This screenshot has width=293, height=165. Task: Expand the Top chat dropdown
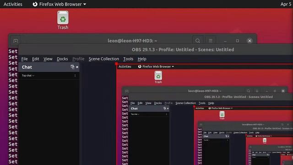(28, 76)
